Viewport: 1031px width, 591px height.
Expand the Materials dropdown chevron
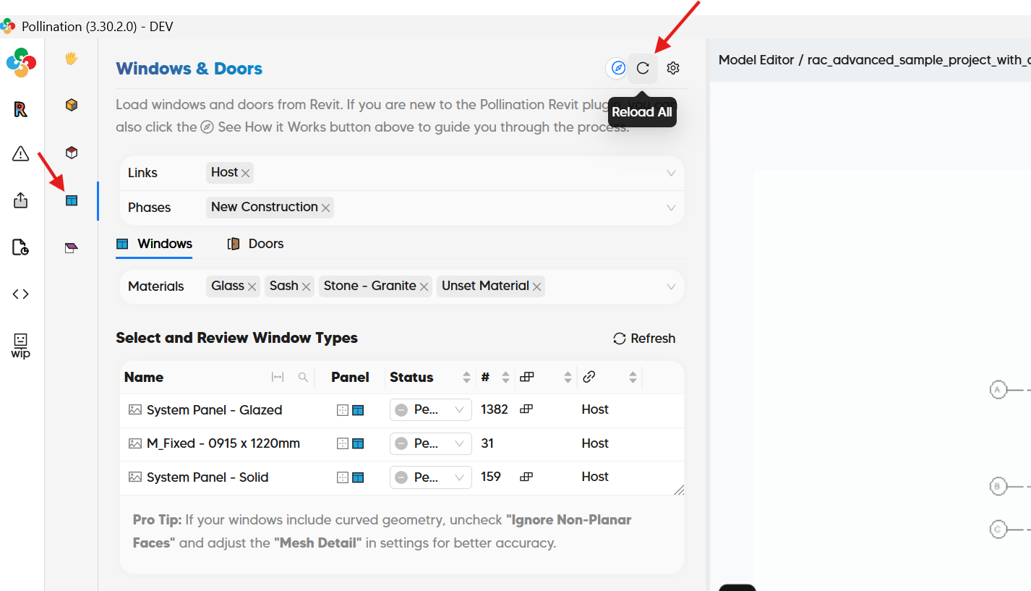[x=671, y=286]
